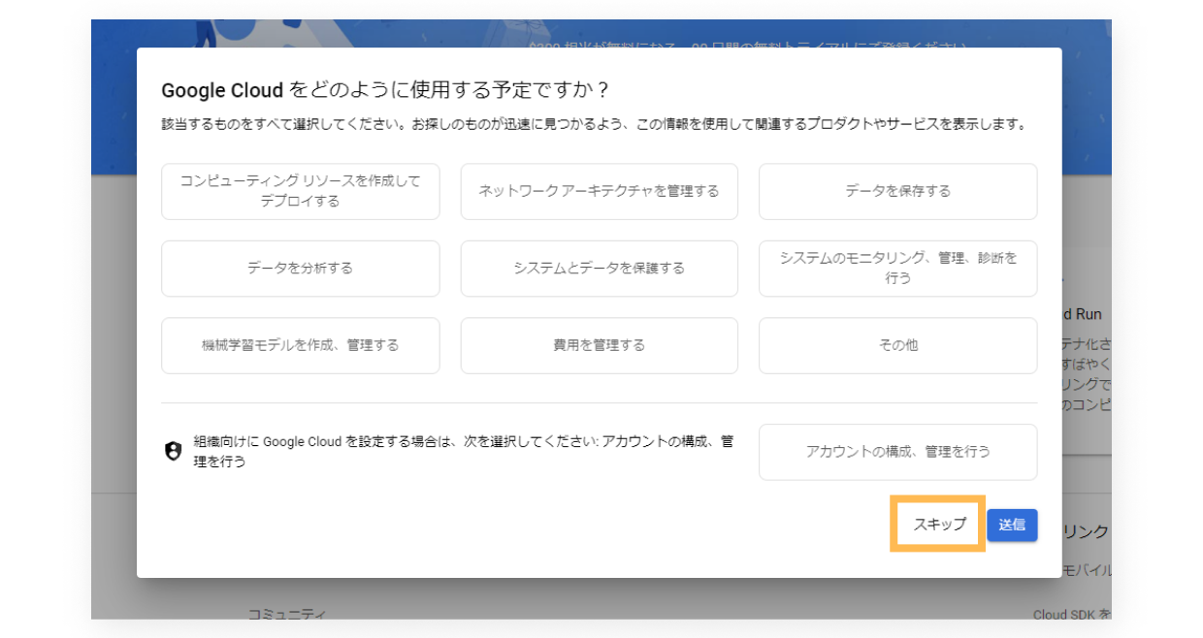Select 機械学習モデルを作成、管理する option

pos(301,345)
